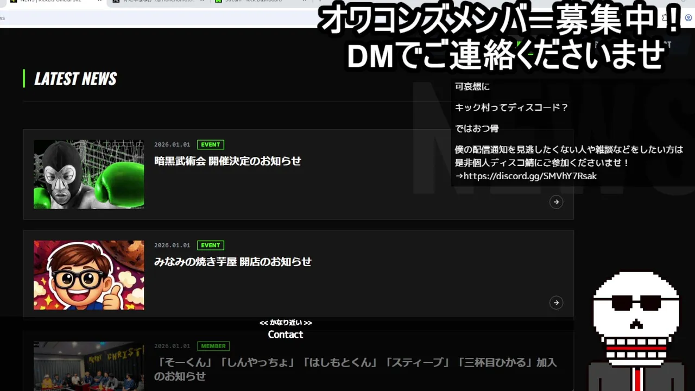Open みなみの焼き芋屋 開店のお知らせ headline
The height and width of the screenshot is (391, 695).
[x=233, y=261]
